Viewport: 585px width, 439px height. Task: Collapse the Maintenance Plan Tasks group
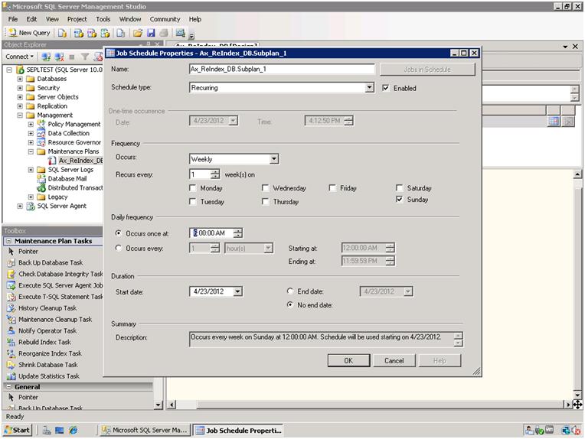pos(9,241)
